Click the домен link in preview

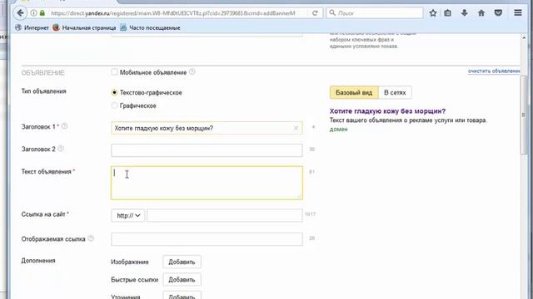click(339, 130)
